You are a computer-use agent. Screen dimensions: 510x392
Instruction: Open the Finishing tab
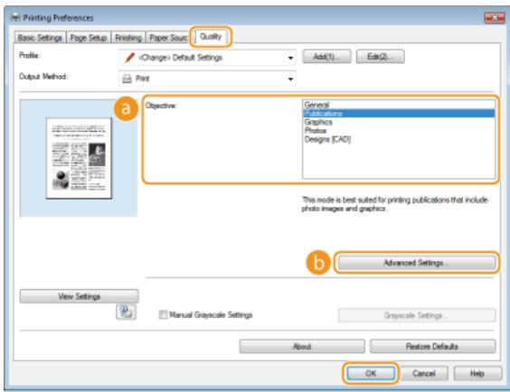(x=128, y=38)
